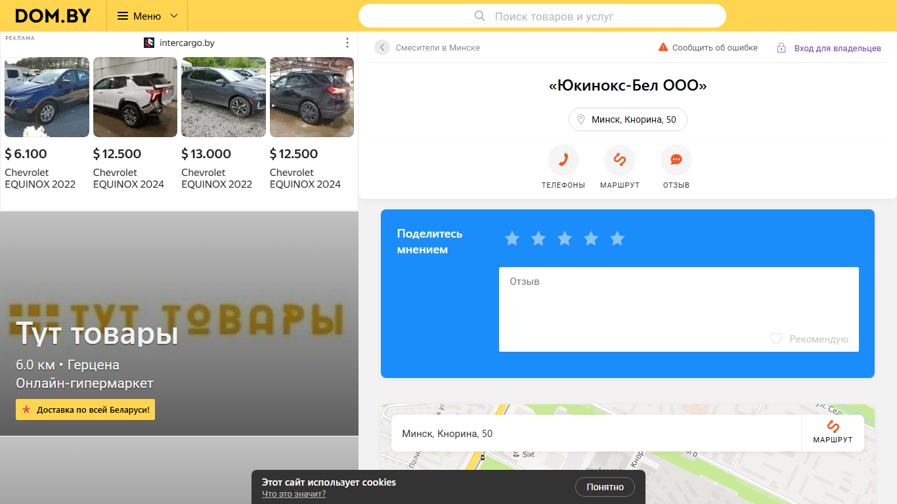This screenshot has width=897, height=504.
Task: Click the Онлайн-гипермаркет subtitle
Action: pyautogui.click(x=85, y=383)
